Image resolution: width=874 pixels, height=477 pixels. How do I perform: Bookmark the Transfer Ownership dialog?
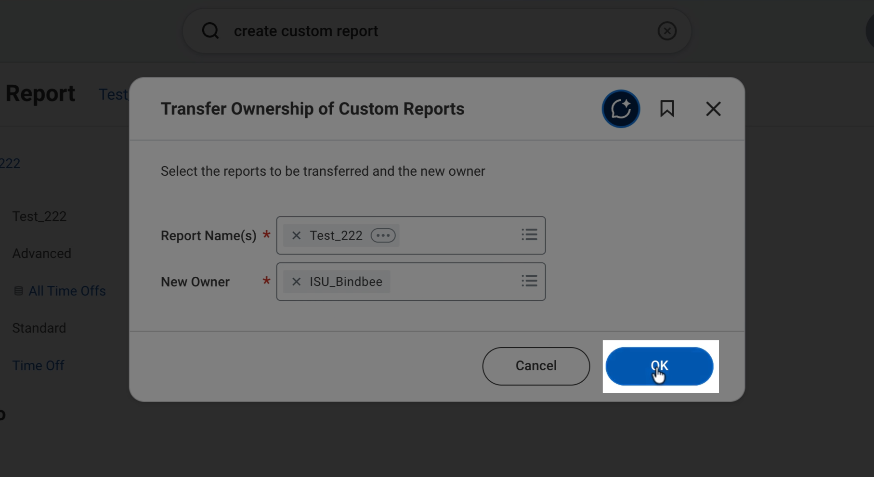pos(667,109)
